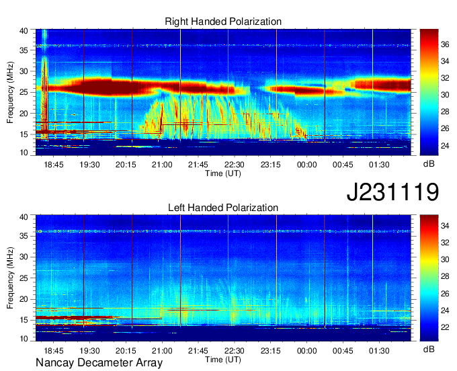Click the 22 dB tick on Left Handed colorbar

[x=445, y=327]
